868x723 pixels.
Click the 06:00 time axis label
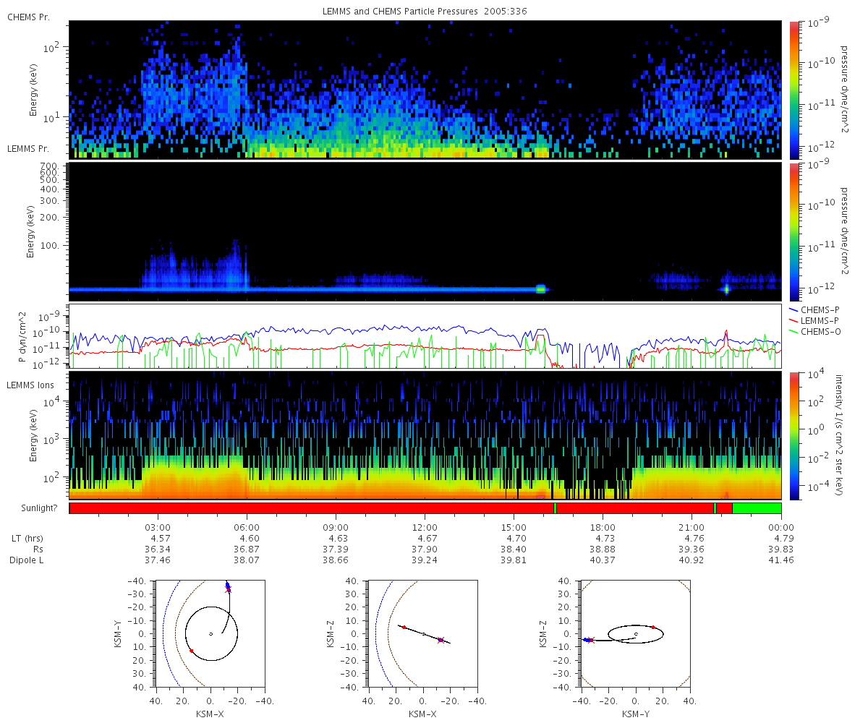coord(247,527)
